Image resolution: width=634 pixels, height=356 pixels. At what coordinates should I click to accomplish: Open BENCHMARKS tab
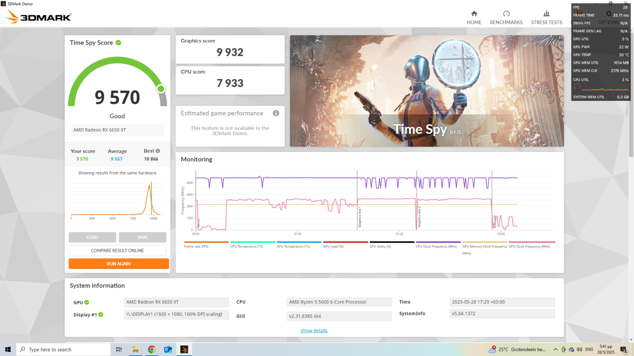pos(506,18)
